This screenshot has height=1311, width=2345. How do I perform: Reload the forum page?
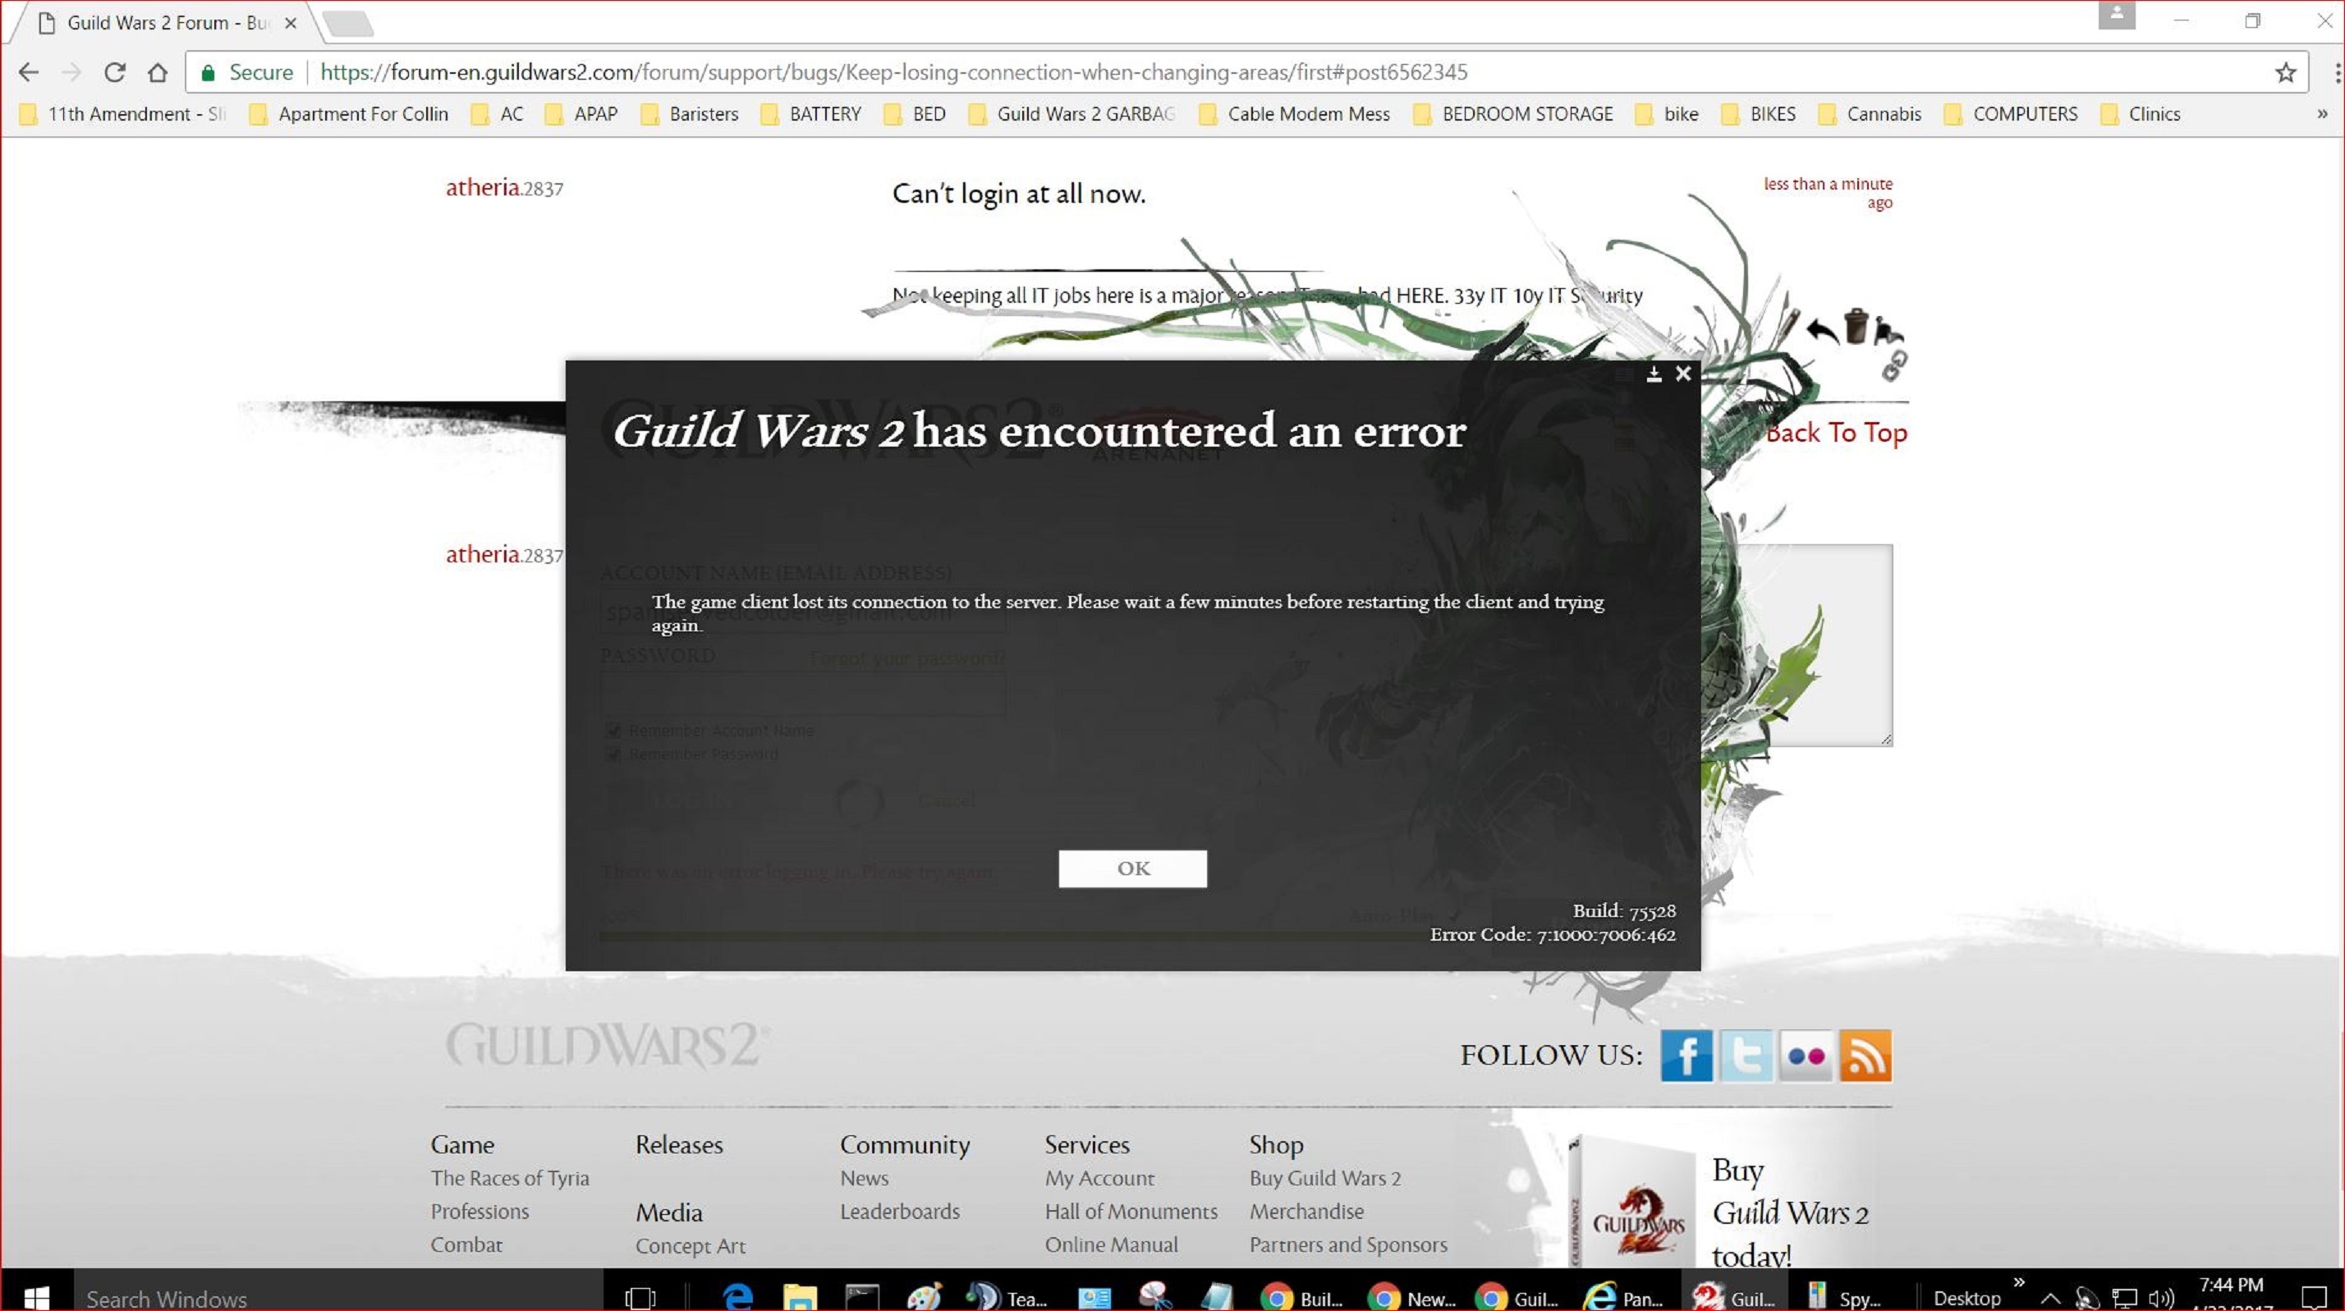pos(115,72)
